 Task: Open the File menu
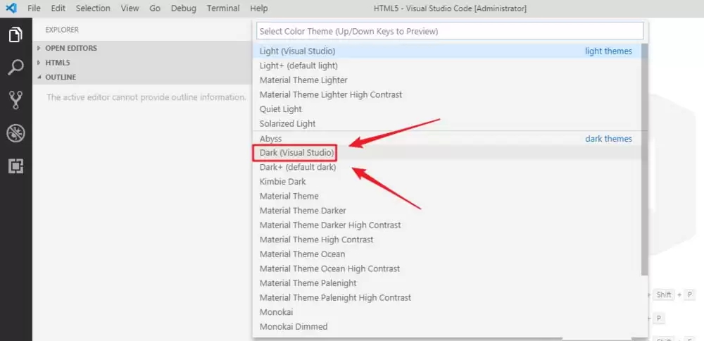coord(34,8)
